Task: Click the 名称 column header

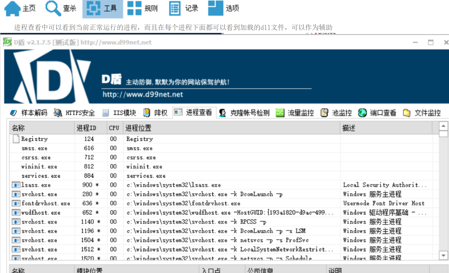Action: pyautogui.click(x=18, y=128)
